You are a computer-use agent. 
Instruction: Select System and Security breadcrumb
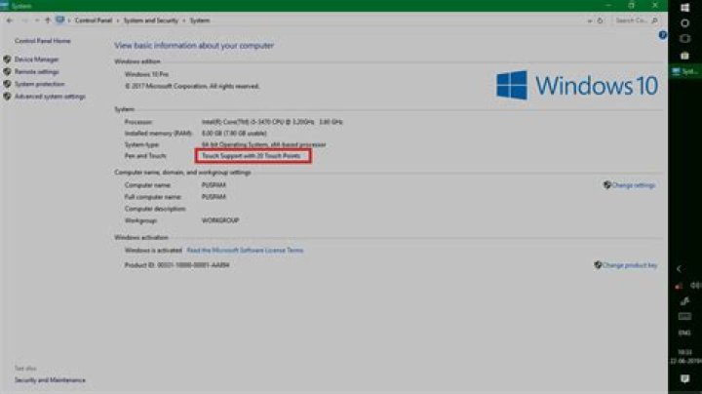point(150,20)
